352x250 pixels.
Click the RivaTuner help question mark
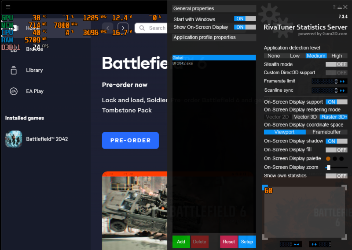click(334, 7)
